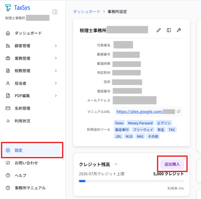Screen dimensions: 201x199
Task: Collapse the sidebar with the panel icon
Action: point(55,12)
